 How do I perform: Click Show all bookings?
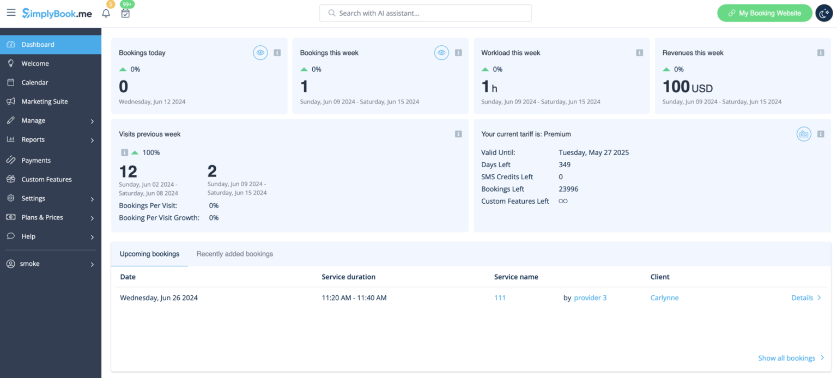787,358
